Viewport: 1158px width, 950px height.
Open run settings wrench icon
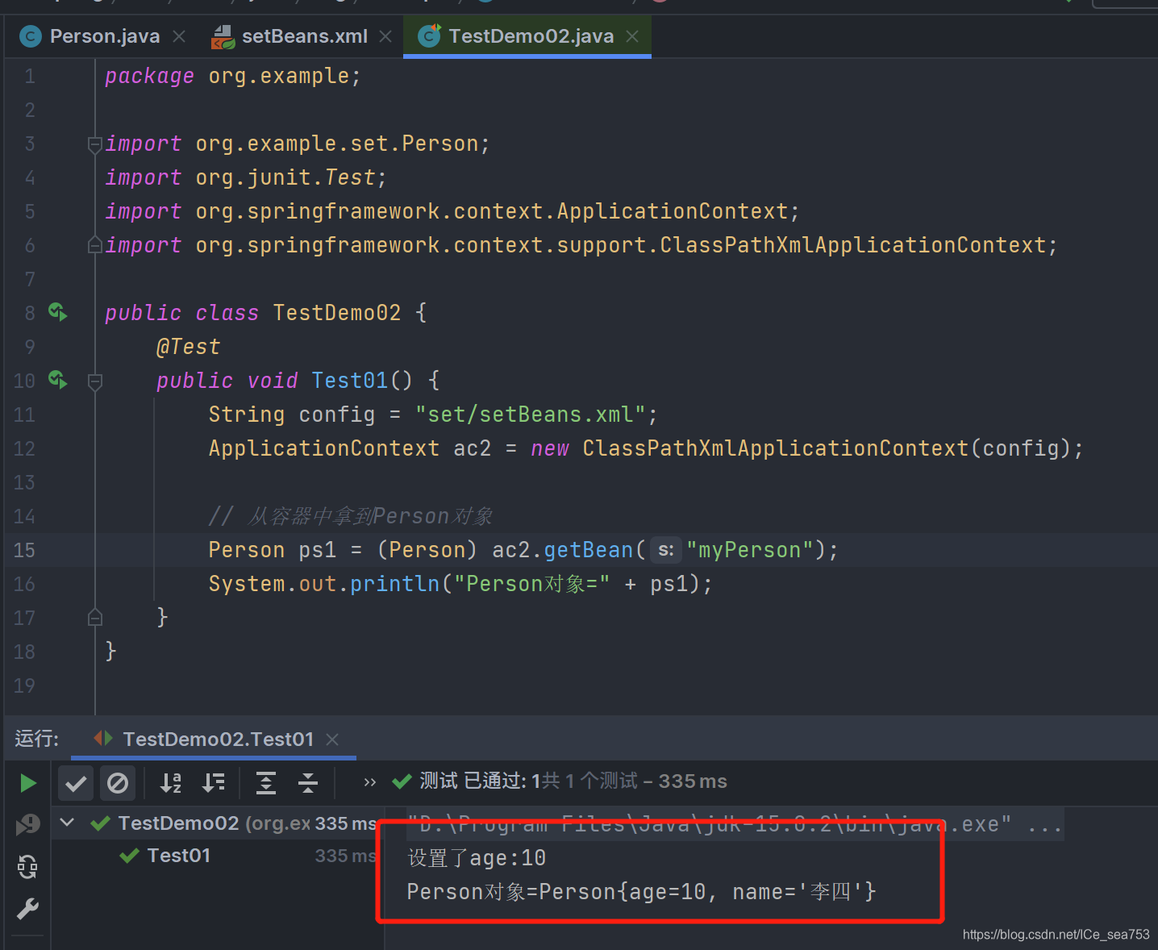tap(27, 909)
